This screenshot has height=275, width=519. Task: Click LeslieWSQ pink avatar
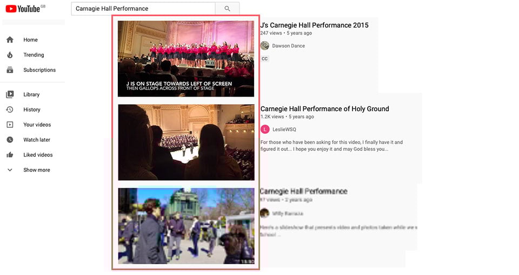coord(265,129)
